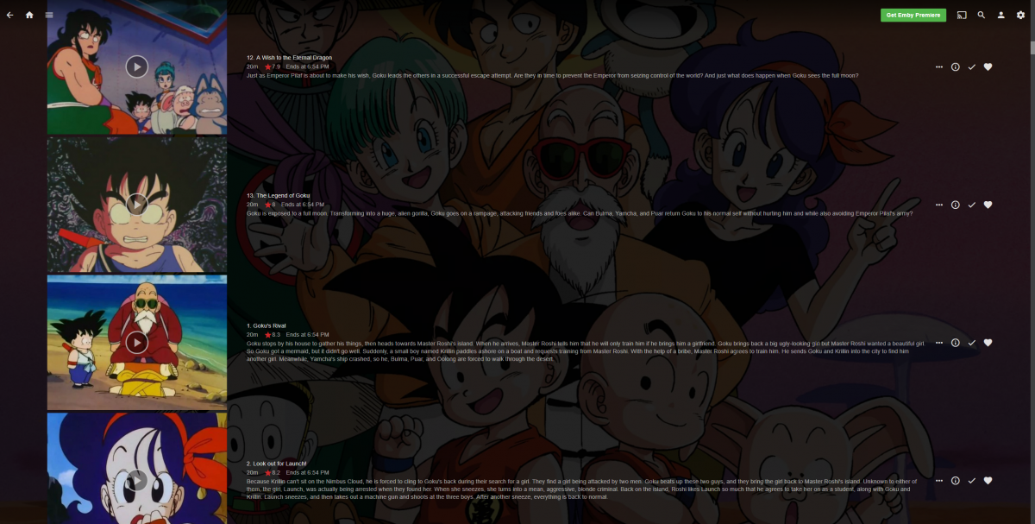Open the hamburger navigation menu
The height and width of the screenshot is (524, 1035).
pyautogui.click(x=49, y=15)
